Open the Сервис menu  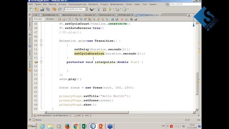point(137,4)
